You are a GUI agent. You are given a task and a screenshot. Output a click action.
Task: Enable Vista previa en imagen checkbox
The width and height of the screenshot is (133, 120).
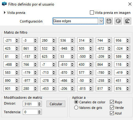[x=92, y=13]
